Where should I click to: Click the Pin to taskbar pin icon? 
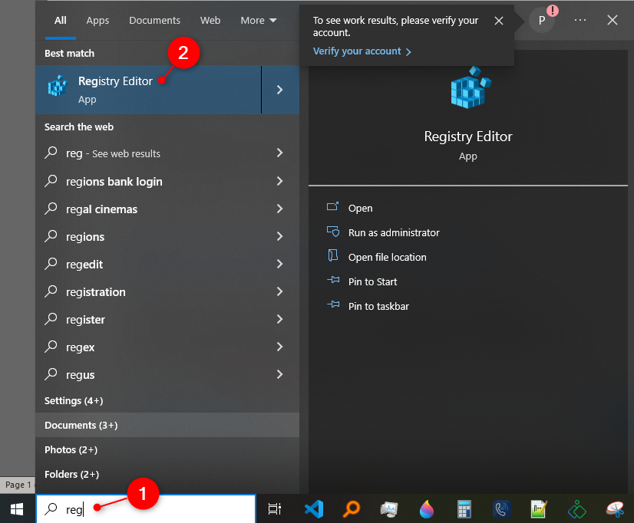333,304
